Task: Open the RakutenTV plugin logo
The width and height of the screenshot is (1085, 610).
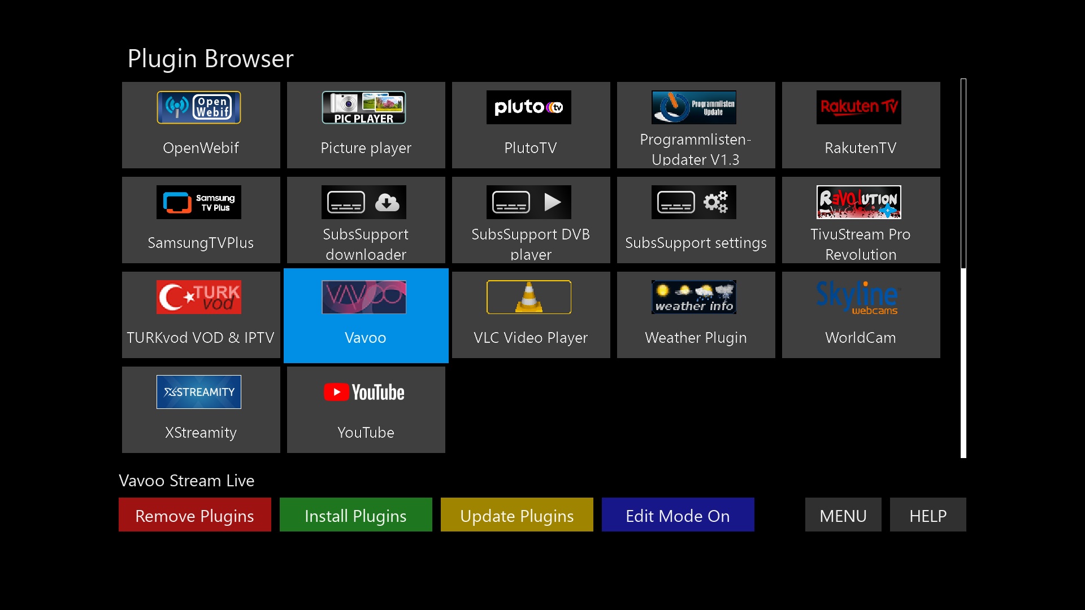Action: [x=859, y=107]
